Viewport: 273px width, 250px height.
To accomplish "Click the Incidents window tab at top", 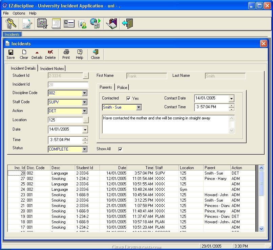I will point(12,35).
